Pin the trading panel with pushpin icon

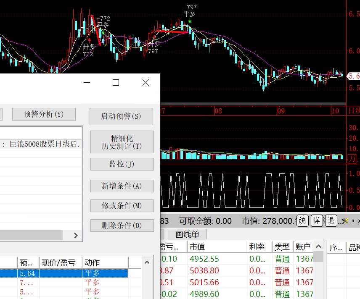click(353, 221)
